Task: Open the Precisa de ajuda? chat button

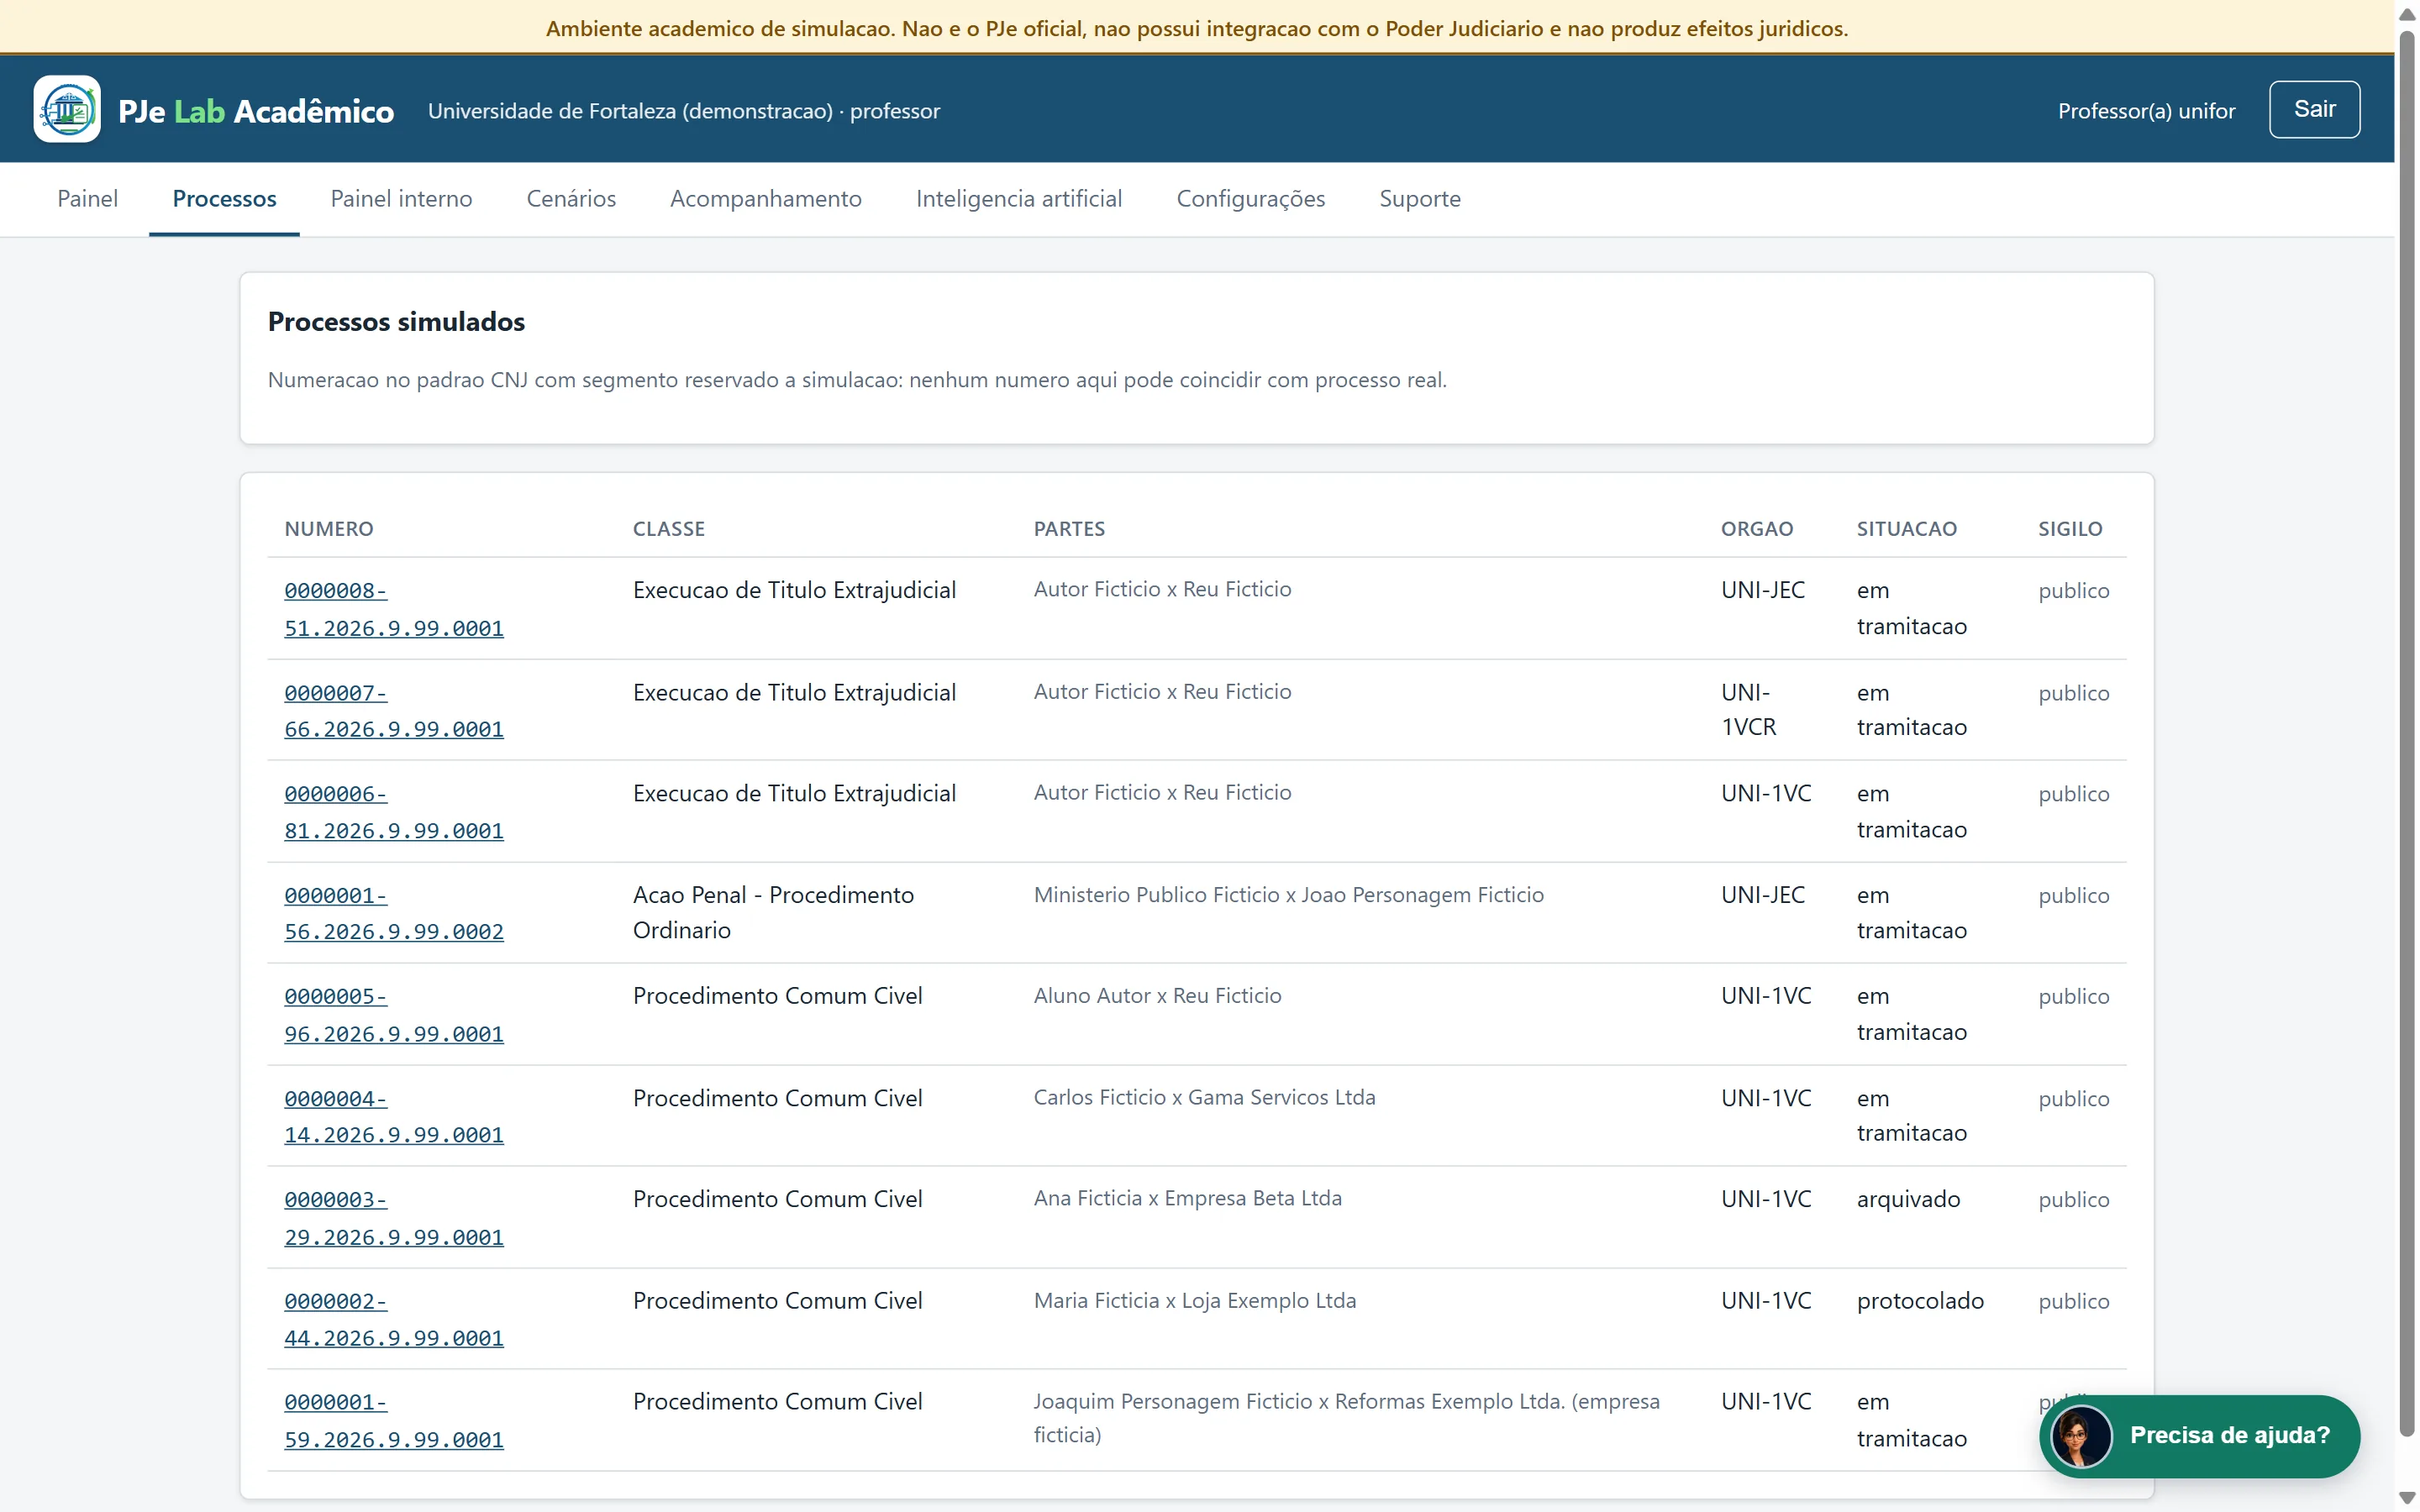Action: 2199,1436
